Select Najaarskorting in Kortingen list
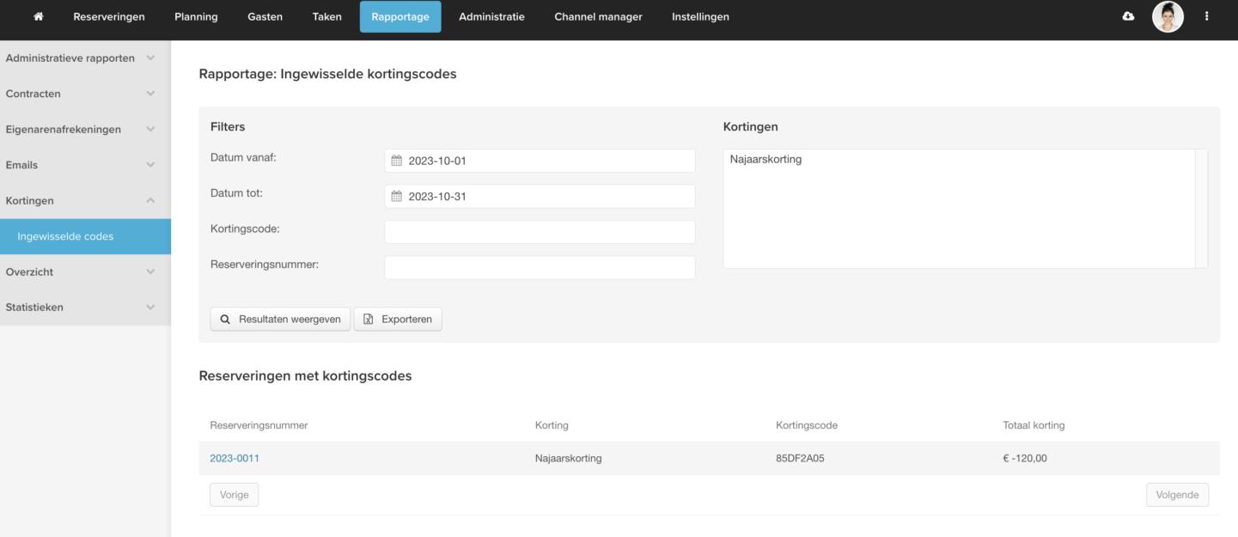Image resolution: width=1238 pixels, height=537 pixels. point(766,159)
